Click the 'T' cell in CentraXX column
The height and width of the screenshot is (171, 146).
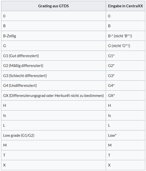click(x=125, y=155)
